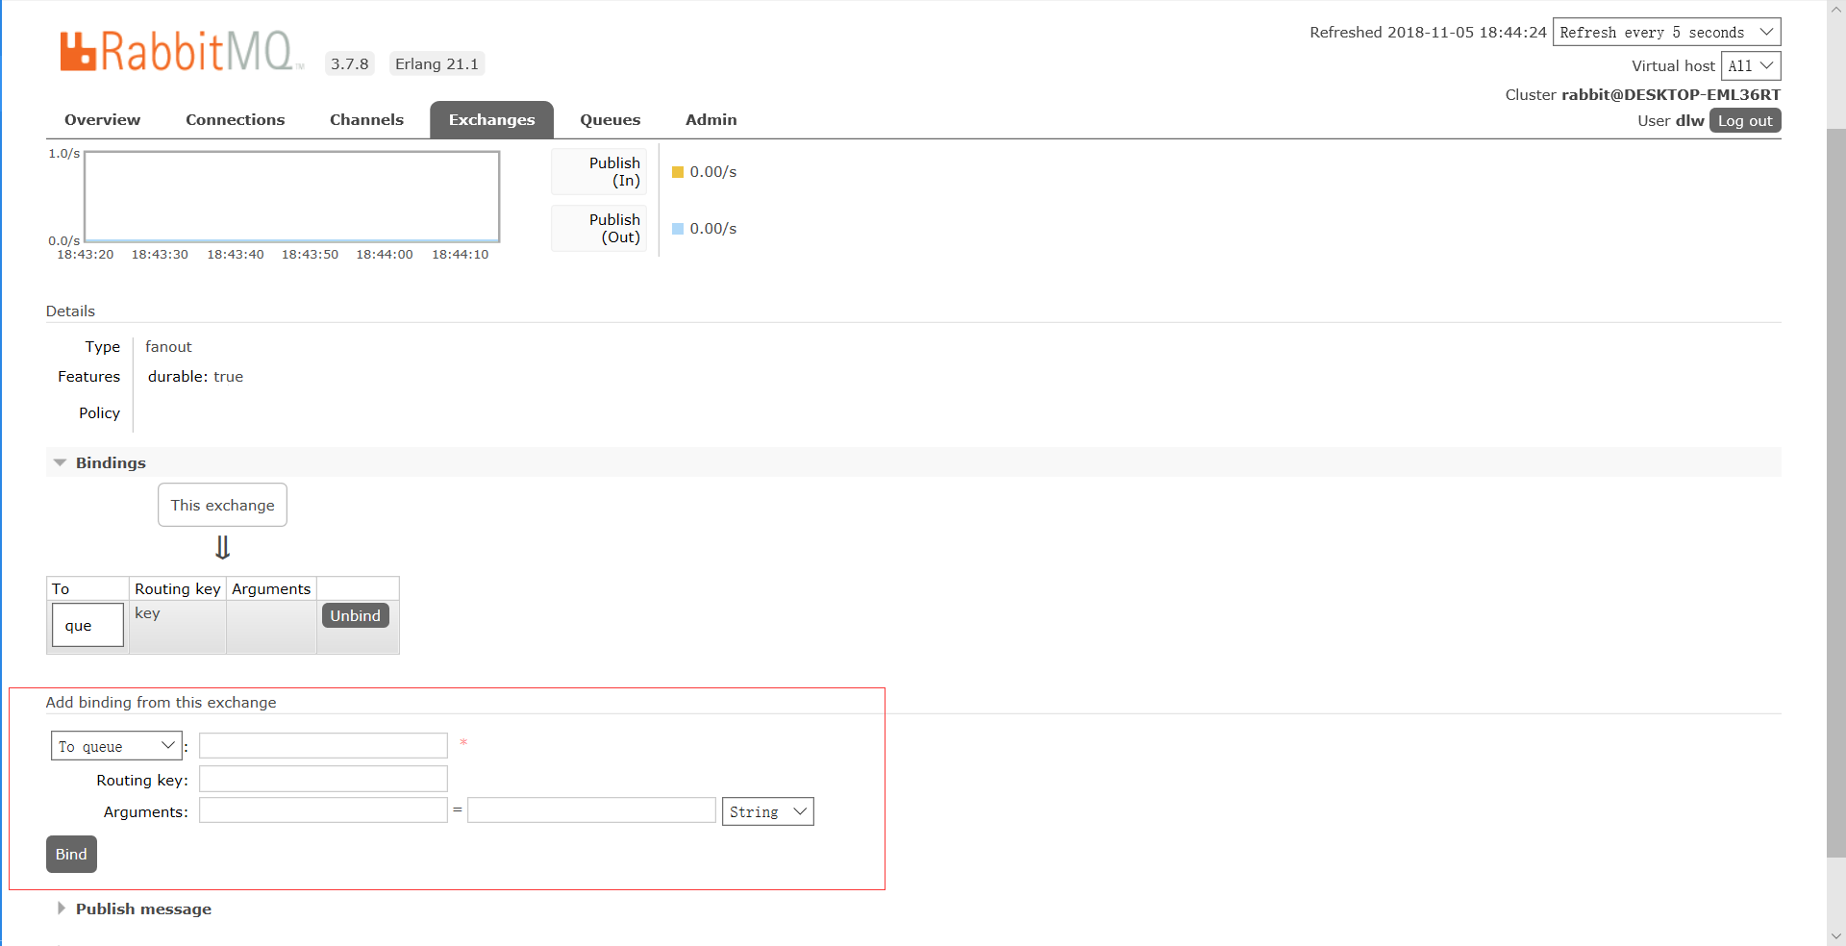The width and height of the screenshot is (1846, 946).
Task: Switch to the Connections tab
Action: point(236,119)
